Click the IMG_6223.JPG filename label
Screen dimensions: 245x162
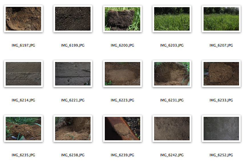[122, 100]
